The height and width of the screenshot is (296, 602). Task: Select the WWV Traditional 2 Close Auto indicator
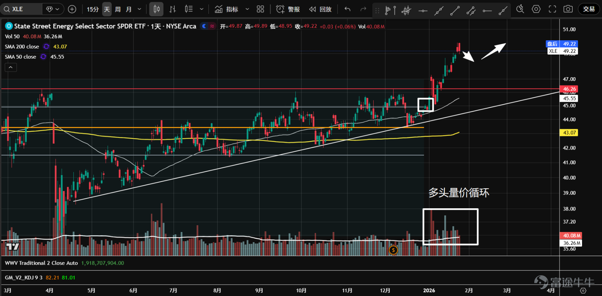pyautogui.click(x=41, y=263)
